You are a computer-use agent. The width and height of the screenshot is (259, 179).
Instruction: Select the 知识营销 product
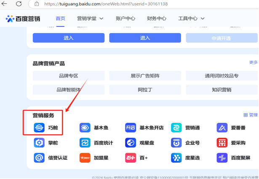[222, 90]
